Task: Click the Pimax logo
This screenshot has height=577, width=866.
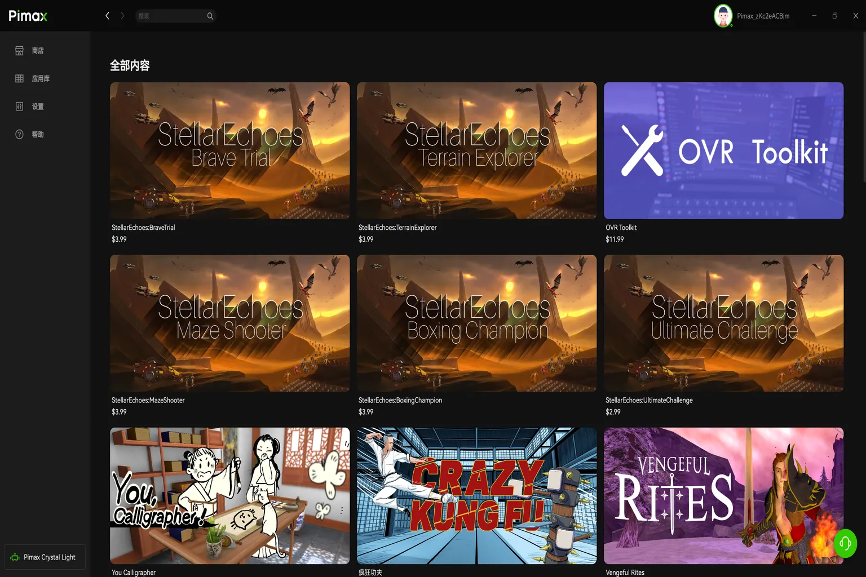Action: (28, 16)
